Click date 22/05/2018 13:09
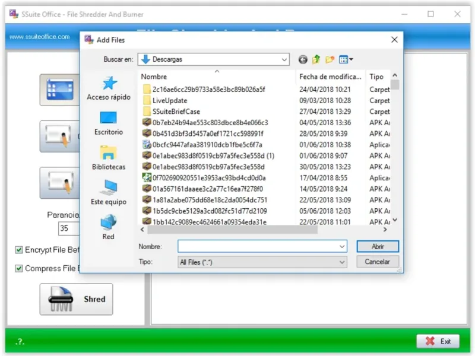475x356 pixels. tap(325, 200)
